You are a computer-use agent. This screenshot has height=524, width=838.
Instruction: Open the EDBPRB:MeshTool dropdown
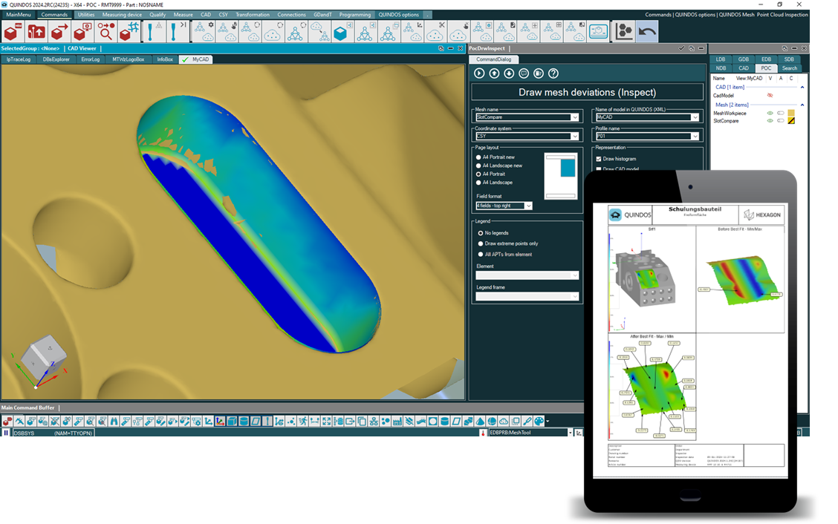[571, 433]
